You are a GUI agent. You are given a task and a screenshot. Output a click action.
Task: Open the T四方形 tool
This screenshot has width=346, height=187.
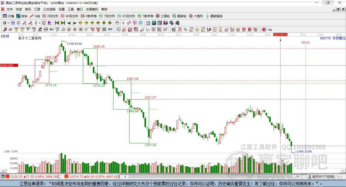pyautogui.click(x=107, y=16)
